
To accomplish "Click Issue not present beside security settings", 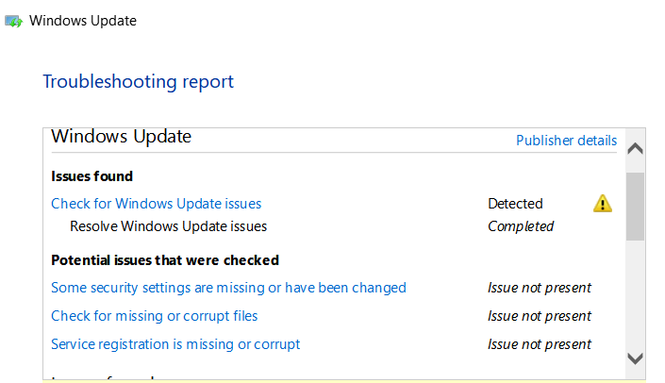I will [x=539, y=287].
